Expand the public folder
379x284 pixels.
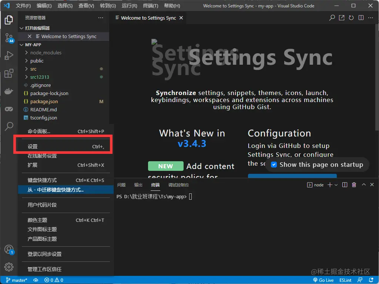[x=26, y=61]
